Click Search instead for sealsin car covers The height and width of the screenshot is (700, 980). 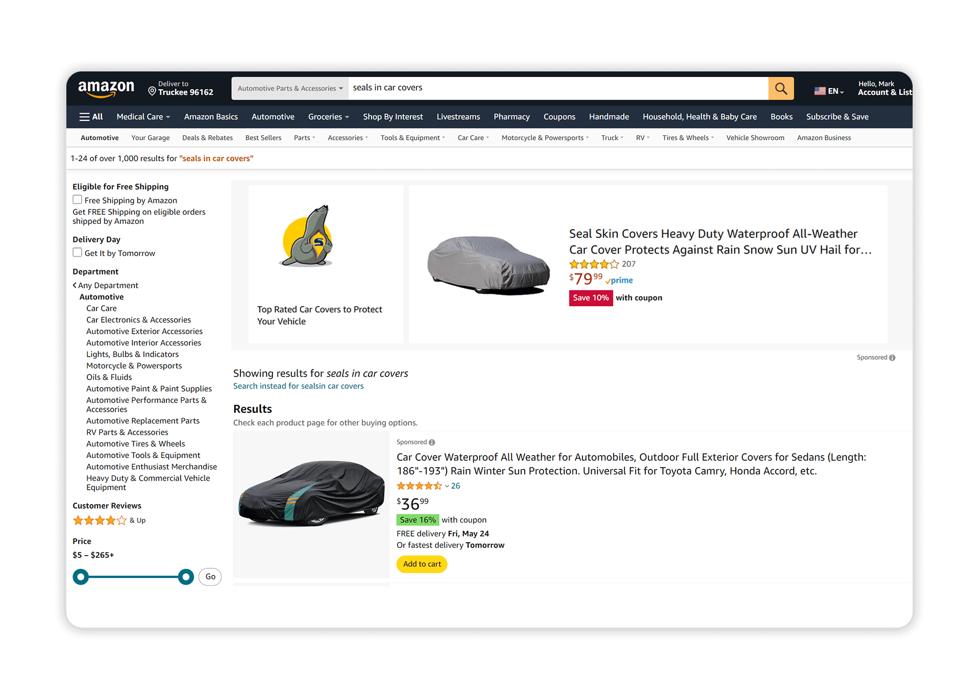coord(298,386)
